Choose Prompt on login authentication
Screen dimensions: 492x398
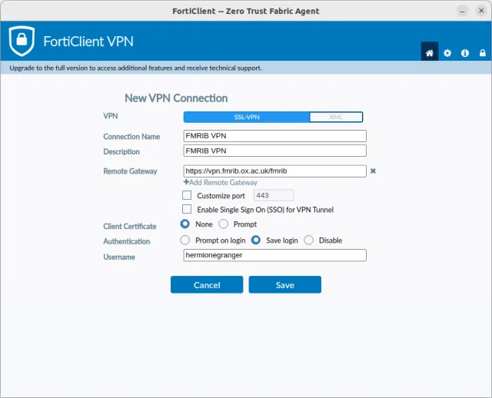pyautogui.click(x=185, y=240)
